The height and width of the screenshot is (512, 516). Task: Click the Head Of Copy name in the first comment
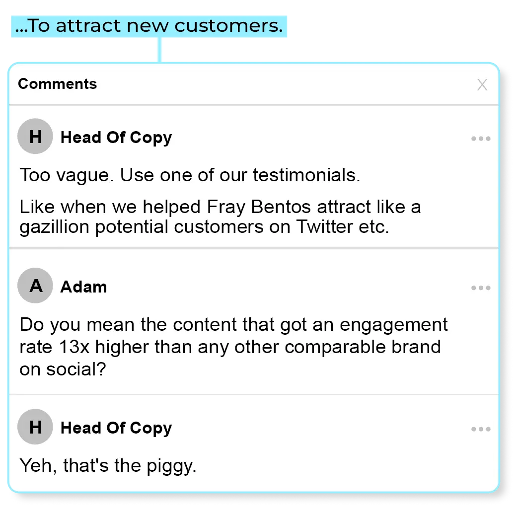(116, 138)
